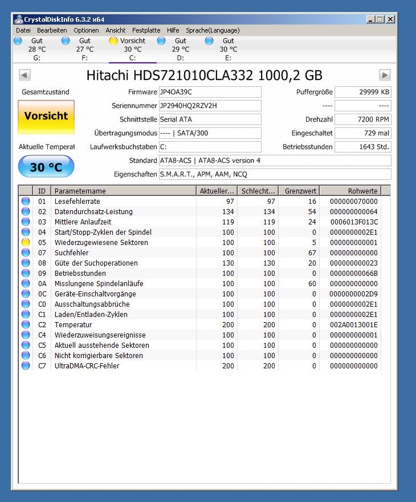Open the Optionen menu

[x=86, y=30]
